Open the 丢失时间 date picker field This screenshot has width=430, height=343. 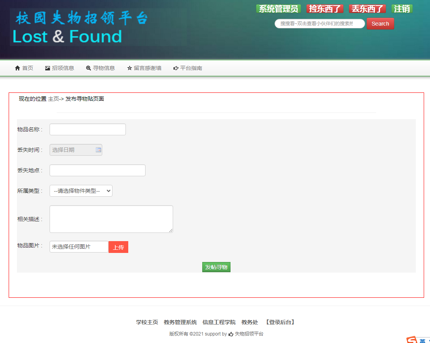point(73,150)
